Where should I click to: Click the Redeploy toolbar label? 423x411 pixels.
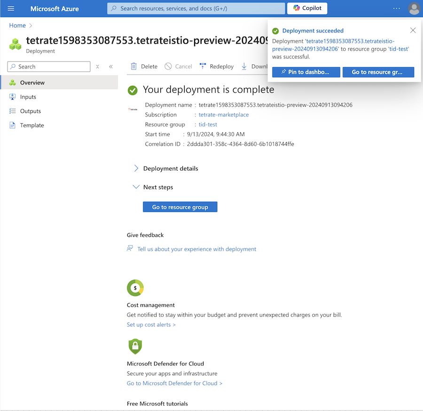pyautogui.click(x=222, y=66)
